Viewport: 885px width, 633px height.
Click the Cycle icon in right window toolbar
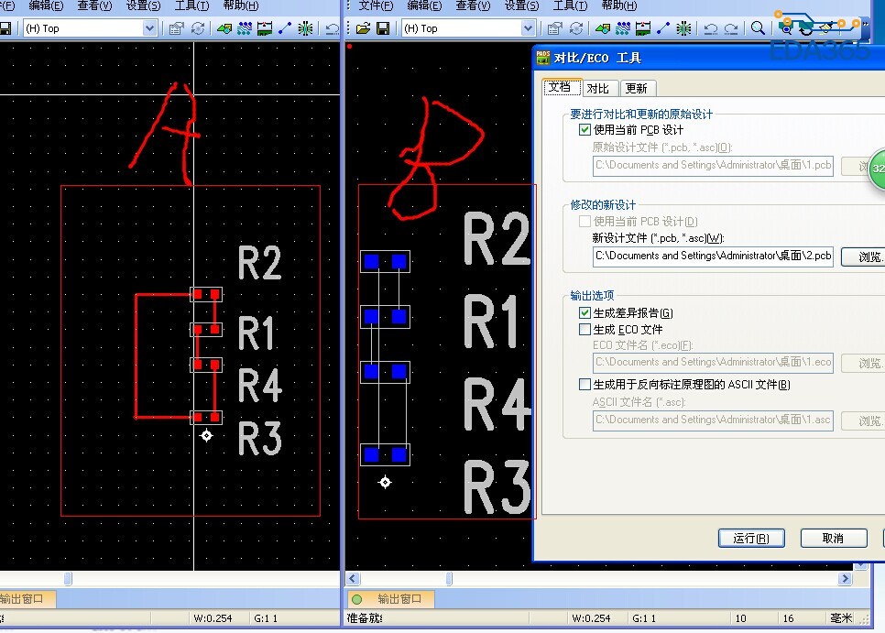pos(575,28)
